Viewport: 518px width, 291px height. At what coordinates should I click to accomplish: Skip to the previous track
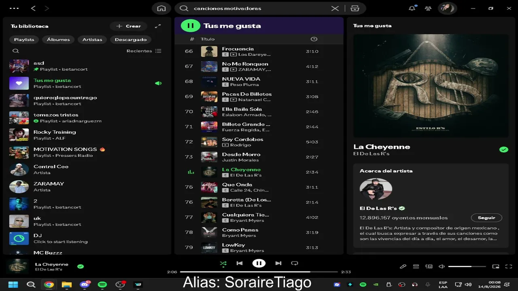[x=240, y=263]
